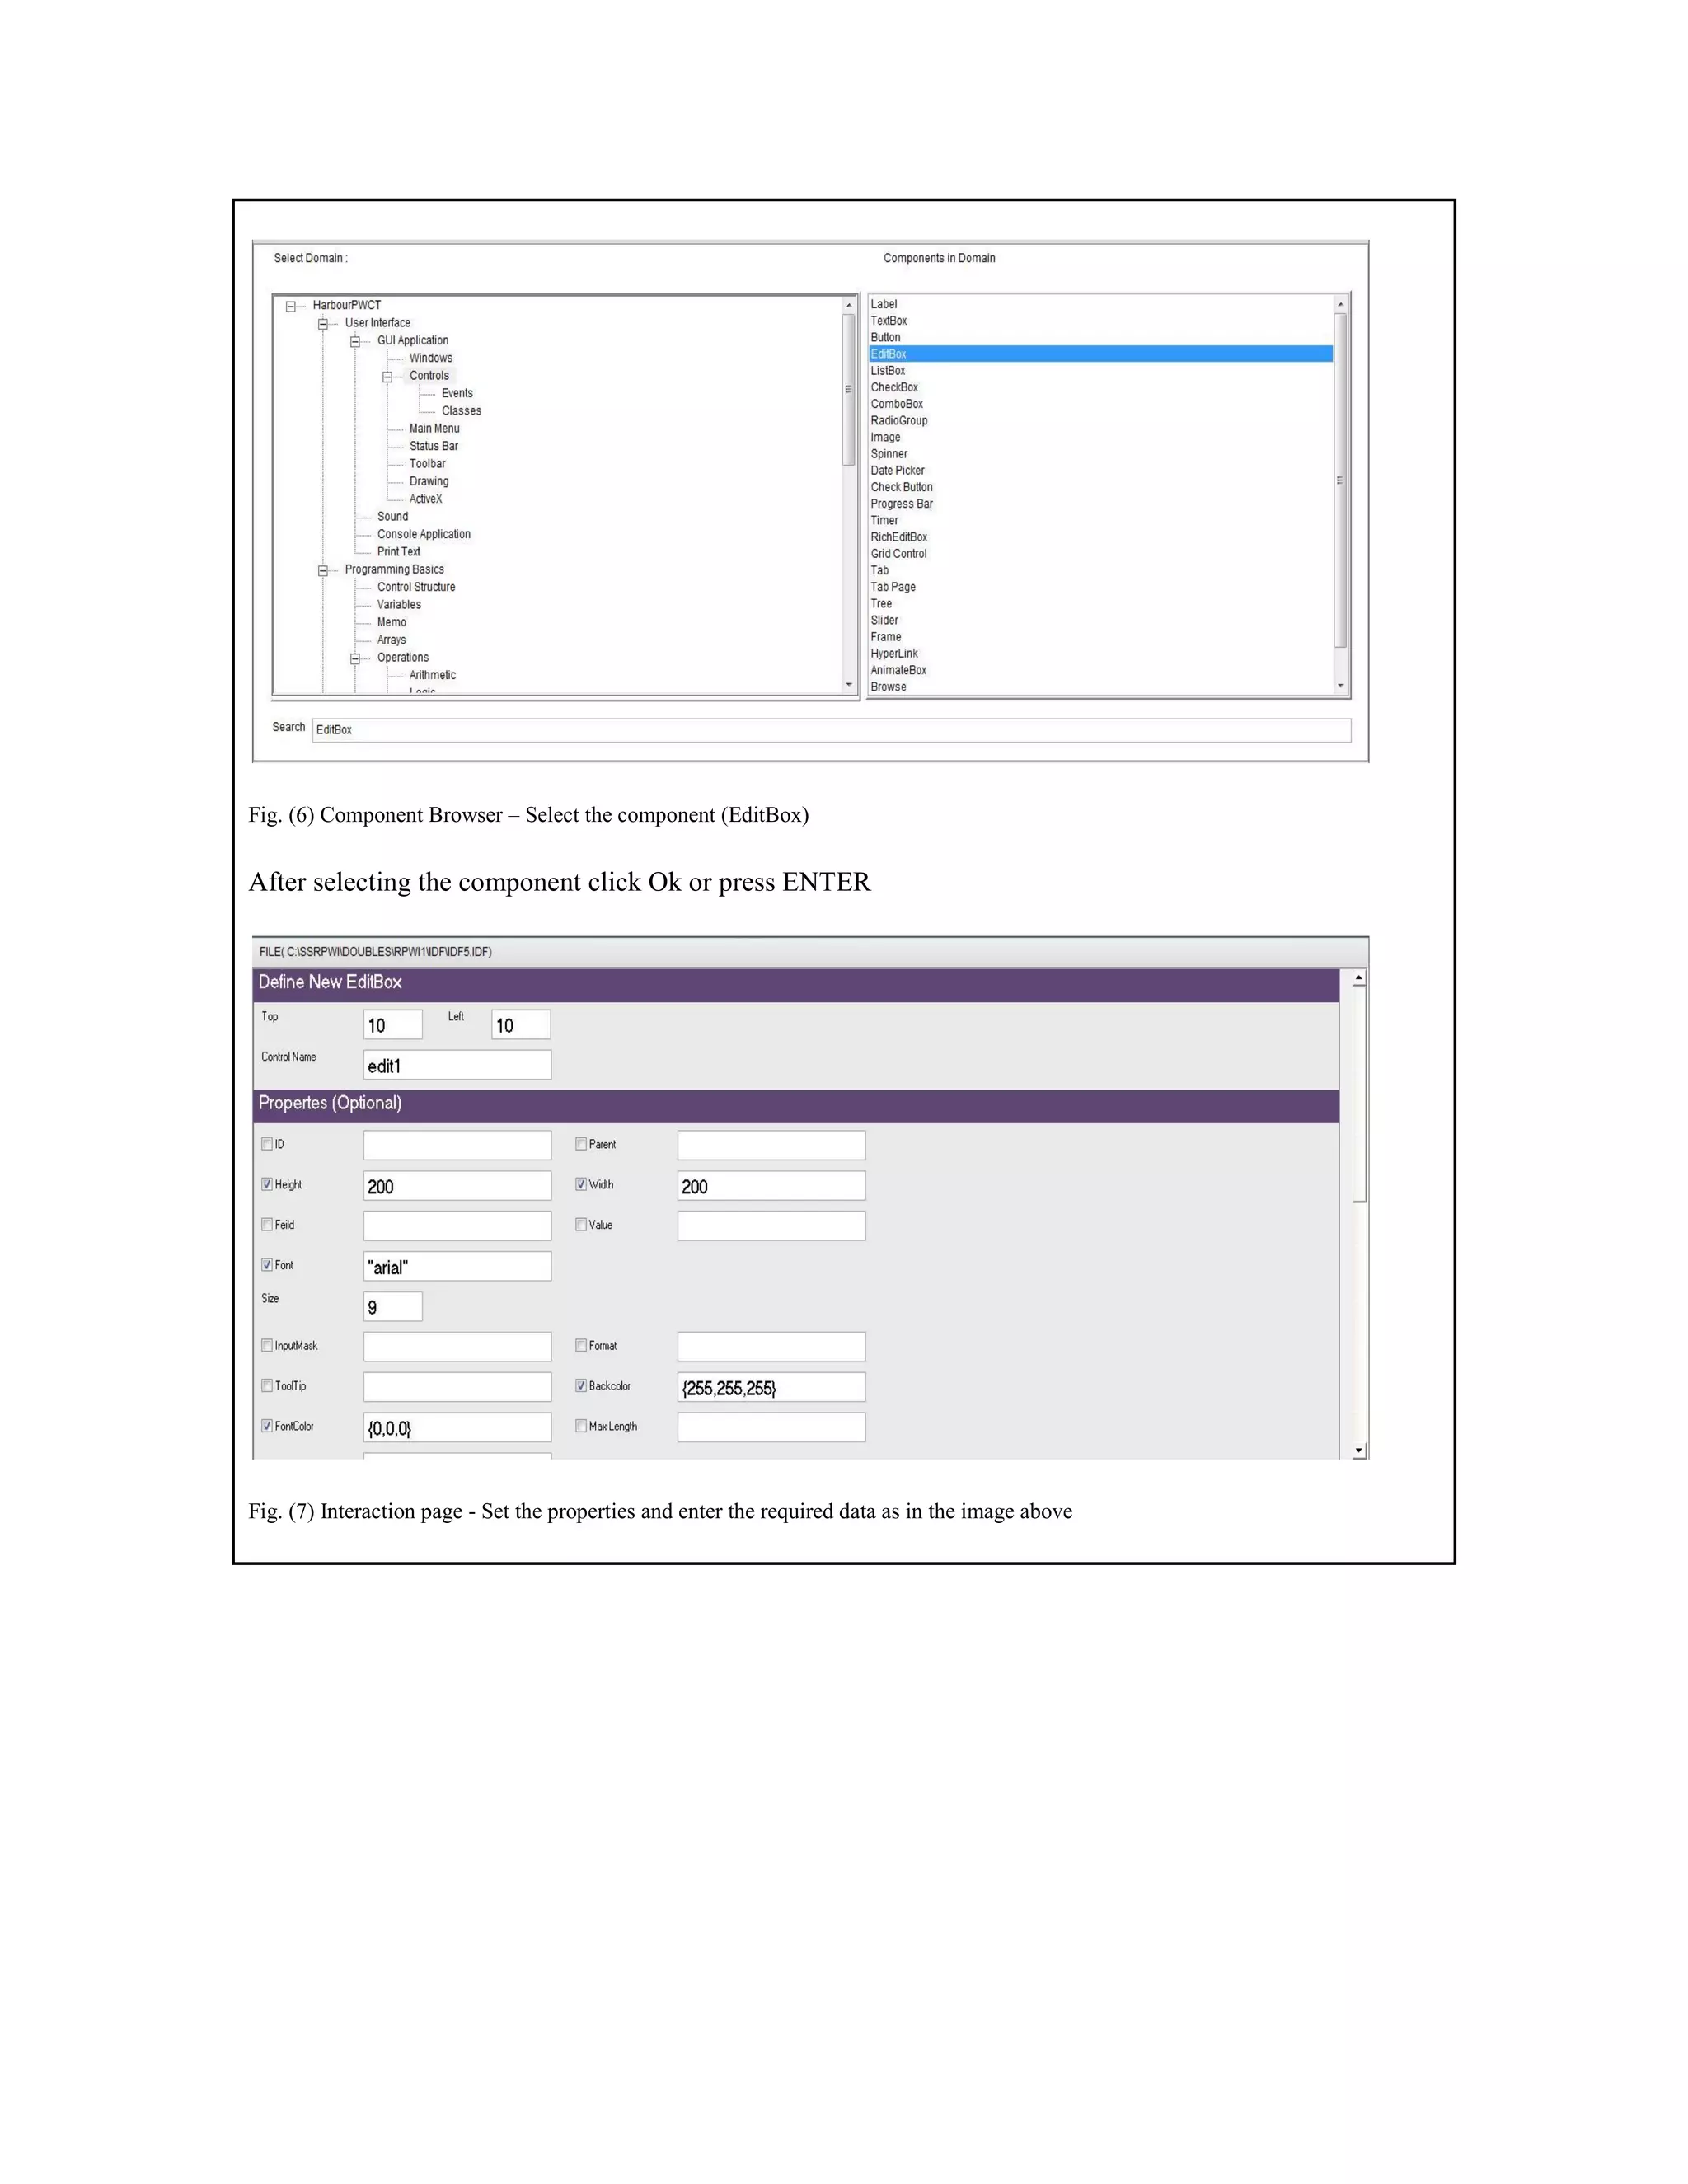Enable the Parent checkbox

[581, 1144]
